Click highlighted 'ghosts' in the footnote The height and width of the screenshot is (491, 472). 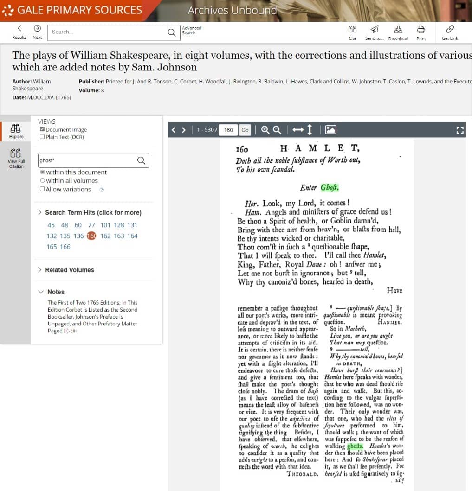click(355, 446)
